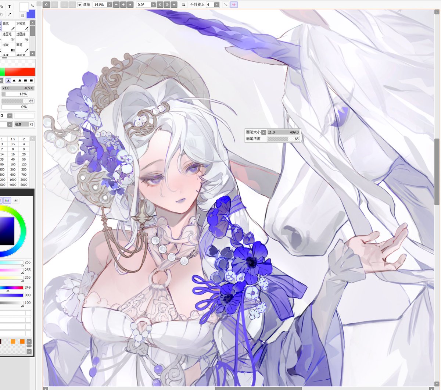Zoom in with the plus button
This screenshot has height=390, width=441.
(123, 5)
